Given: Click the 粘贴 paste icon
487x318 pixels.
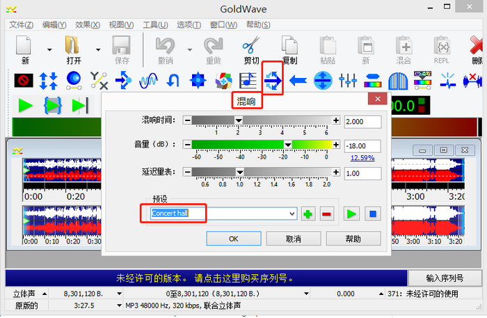Looking at the screenshot, I should point(328,46).
